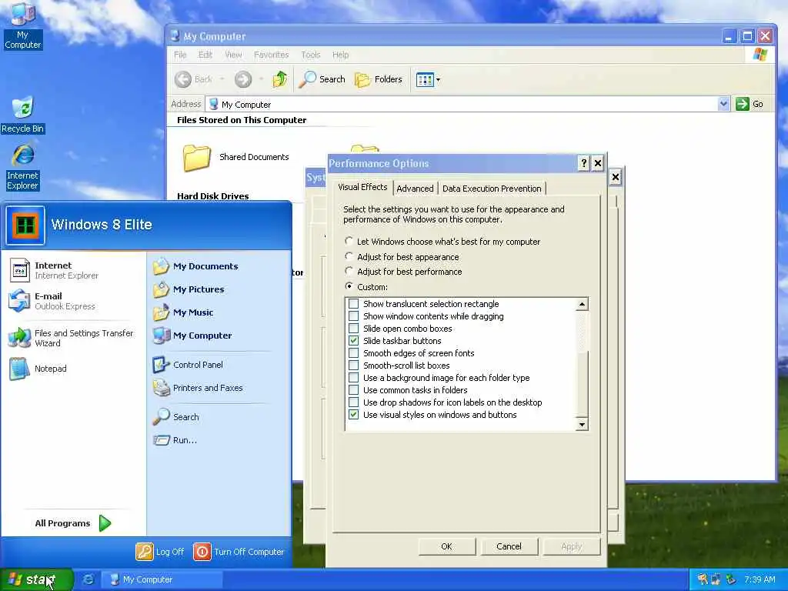Select the Custom radio option

coord(349,286)
